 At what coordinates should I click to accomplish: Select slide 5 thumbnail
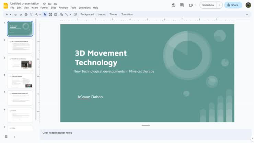coord(20,98)
